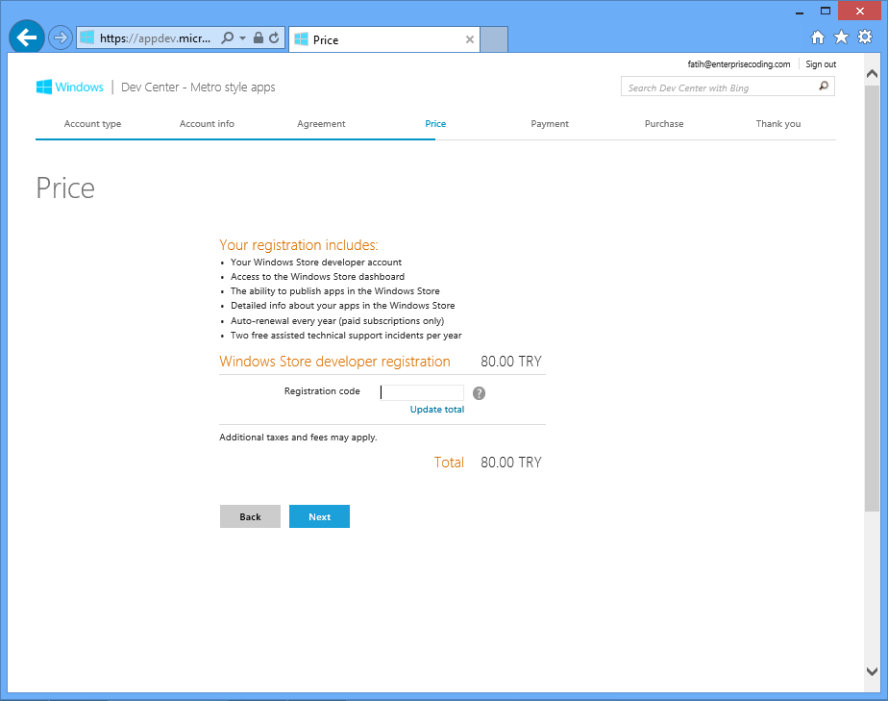Open browser Tools gear icon
Image resolution: width=888 pixels, height=701 pixels.
[865, 38]
